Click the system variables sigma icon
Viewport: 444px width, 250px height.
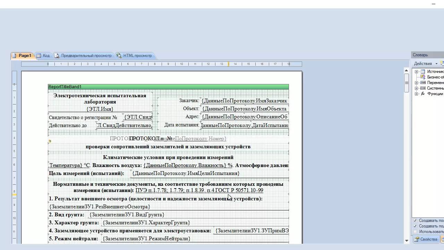click(x=423, y=88)
